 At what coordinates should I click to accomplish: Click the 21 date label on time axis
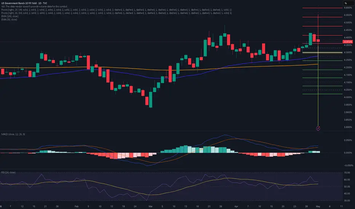pos(45,206)
